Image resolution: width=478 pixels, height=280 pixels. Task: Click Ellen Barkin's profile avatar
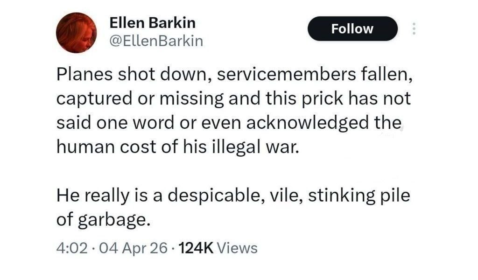pos(76,33)
